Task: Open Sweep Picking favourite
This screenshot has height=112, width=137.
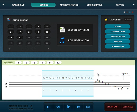Action: [x=118, y=36]
